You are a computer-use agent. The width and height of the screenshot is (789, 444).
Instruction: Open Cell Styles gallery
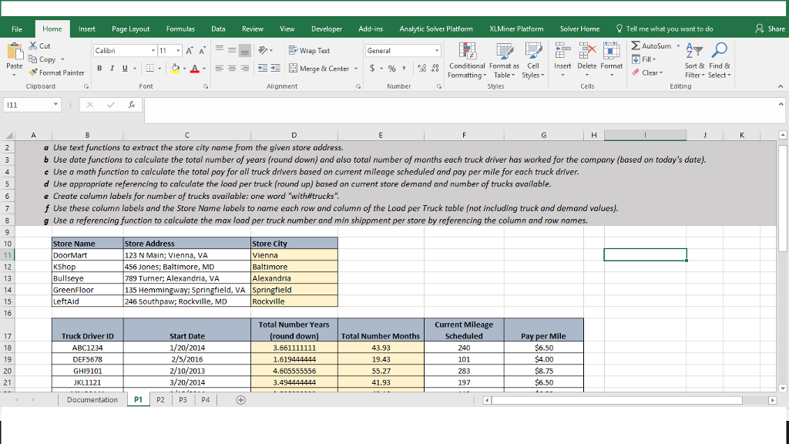[x=533, y=60]
